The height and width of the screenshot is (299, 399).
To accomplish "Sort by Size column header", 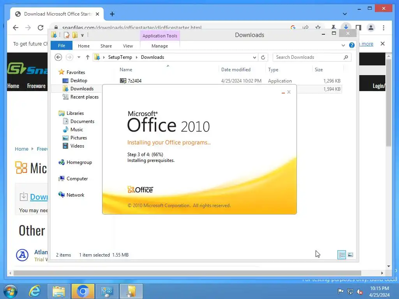I will tap(319, 70).
